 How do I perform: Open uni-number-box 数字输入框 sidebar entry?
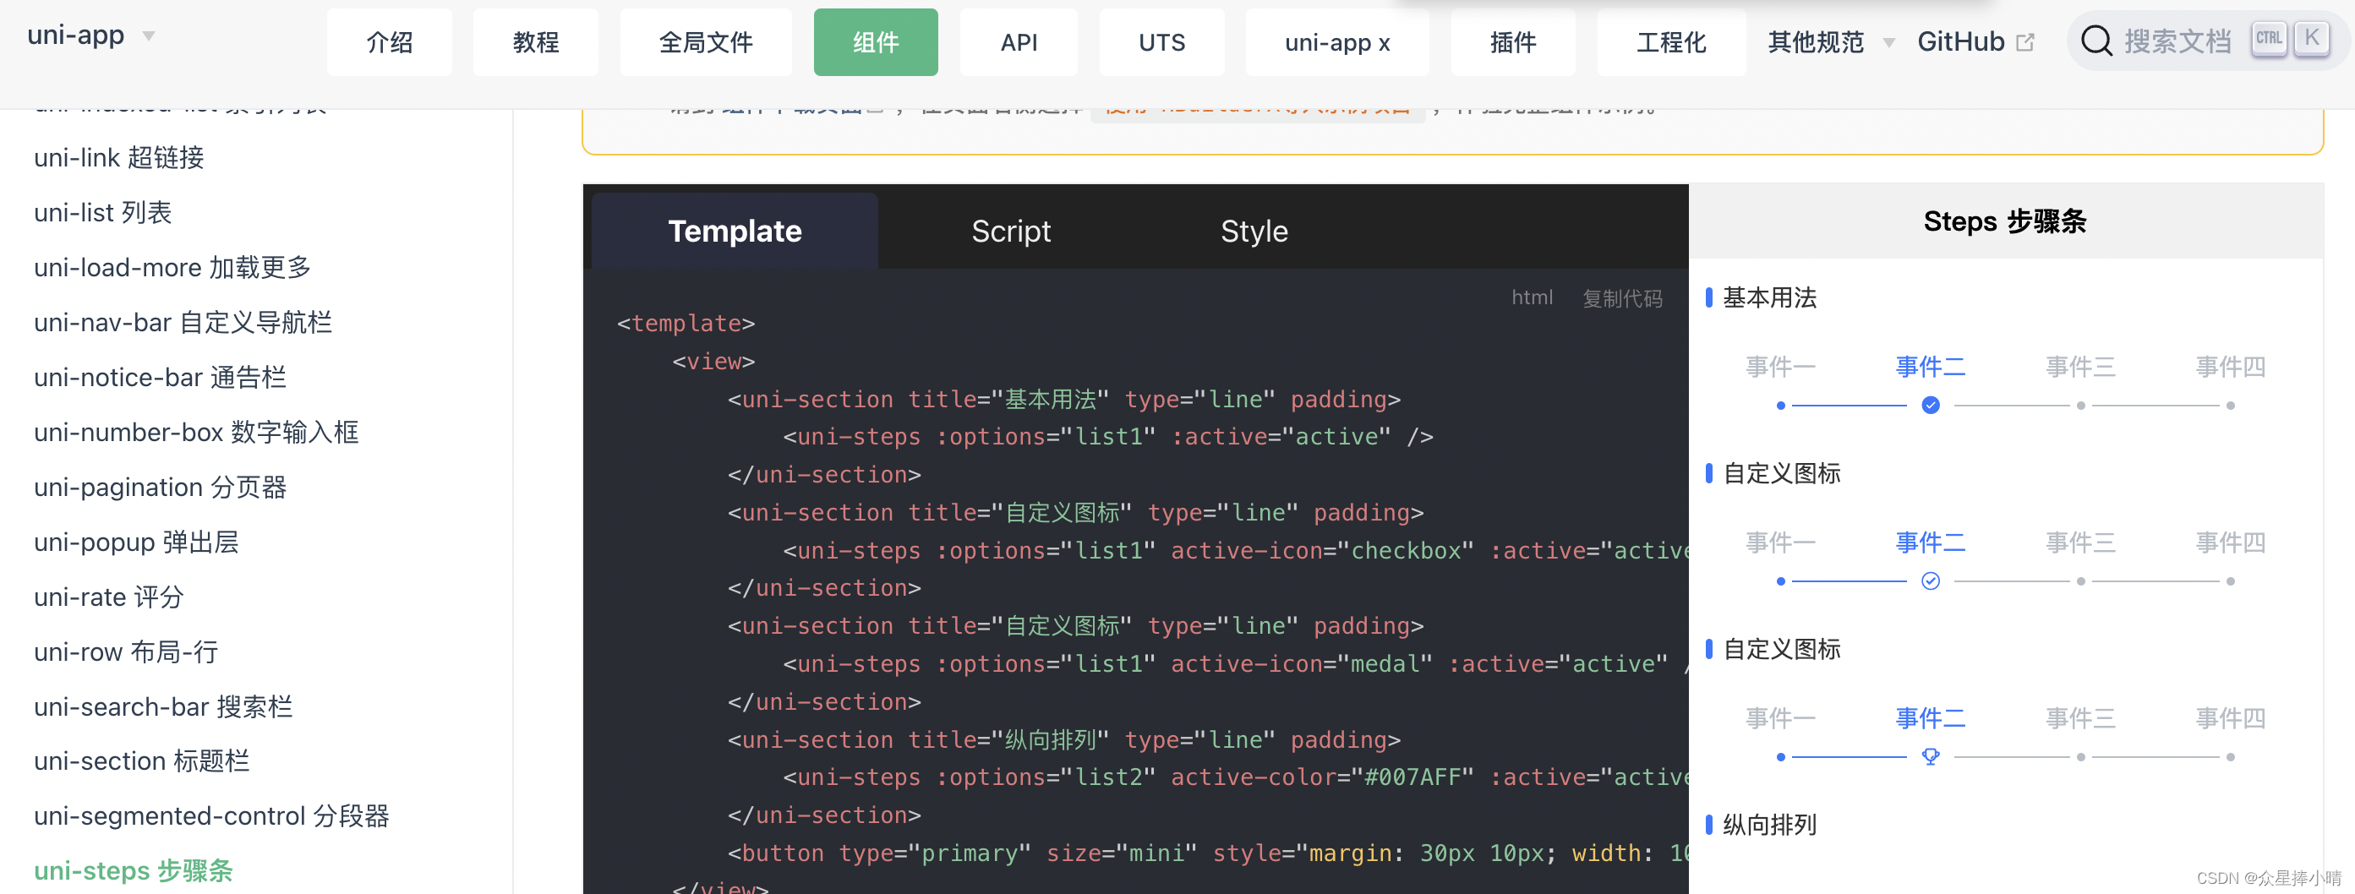coord(195,432)
